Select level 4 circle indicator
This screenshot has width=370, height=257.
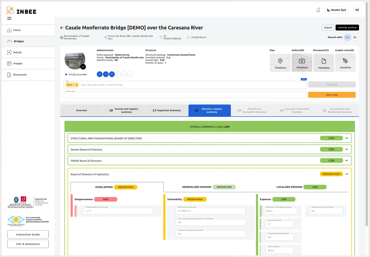[124, 74]
